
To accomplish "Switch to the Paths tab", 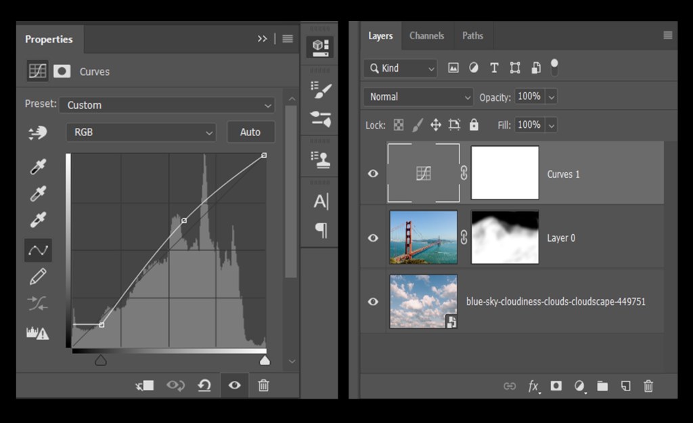I will [x=472, y=36].
